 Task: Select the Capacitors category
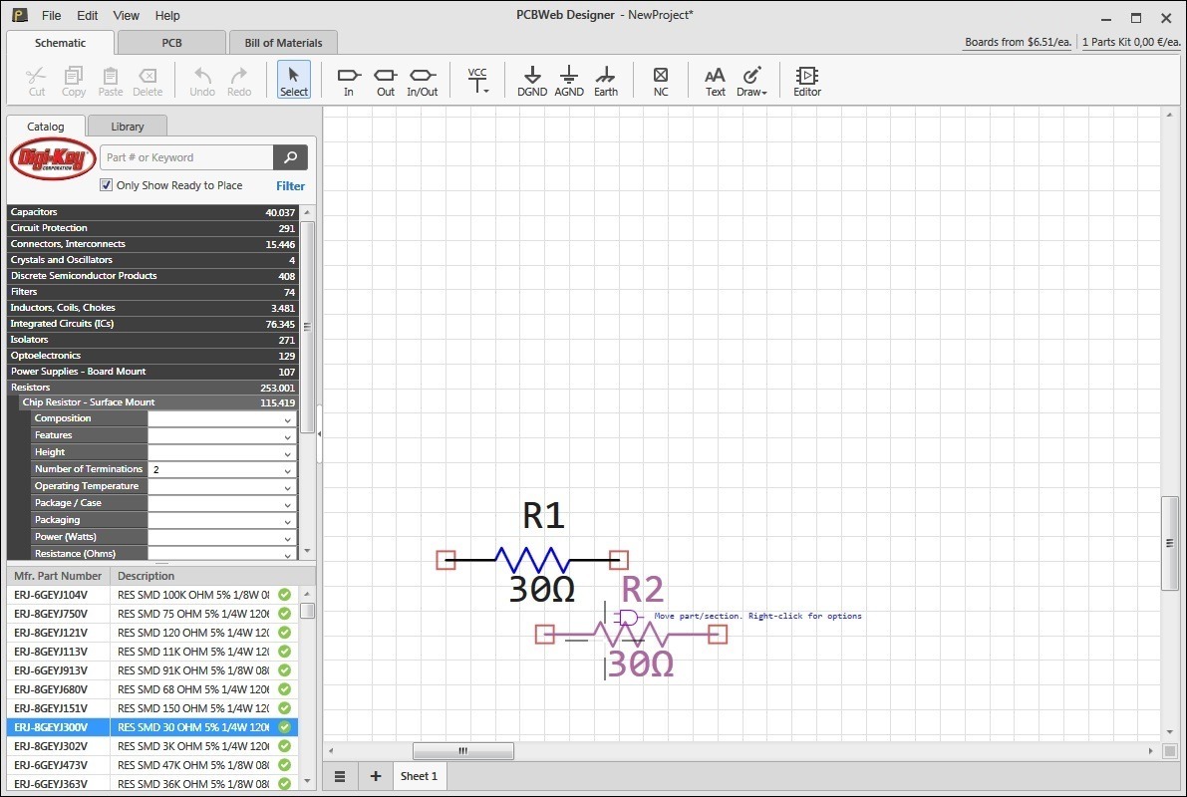152,212
